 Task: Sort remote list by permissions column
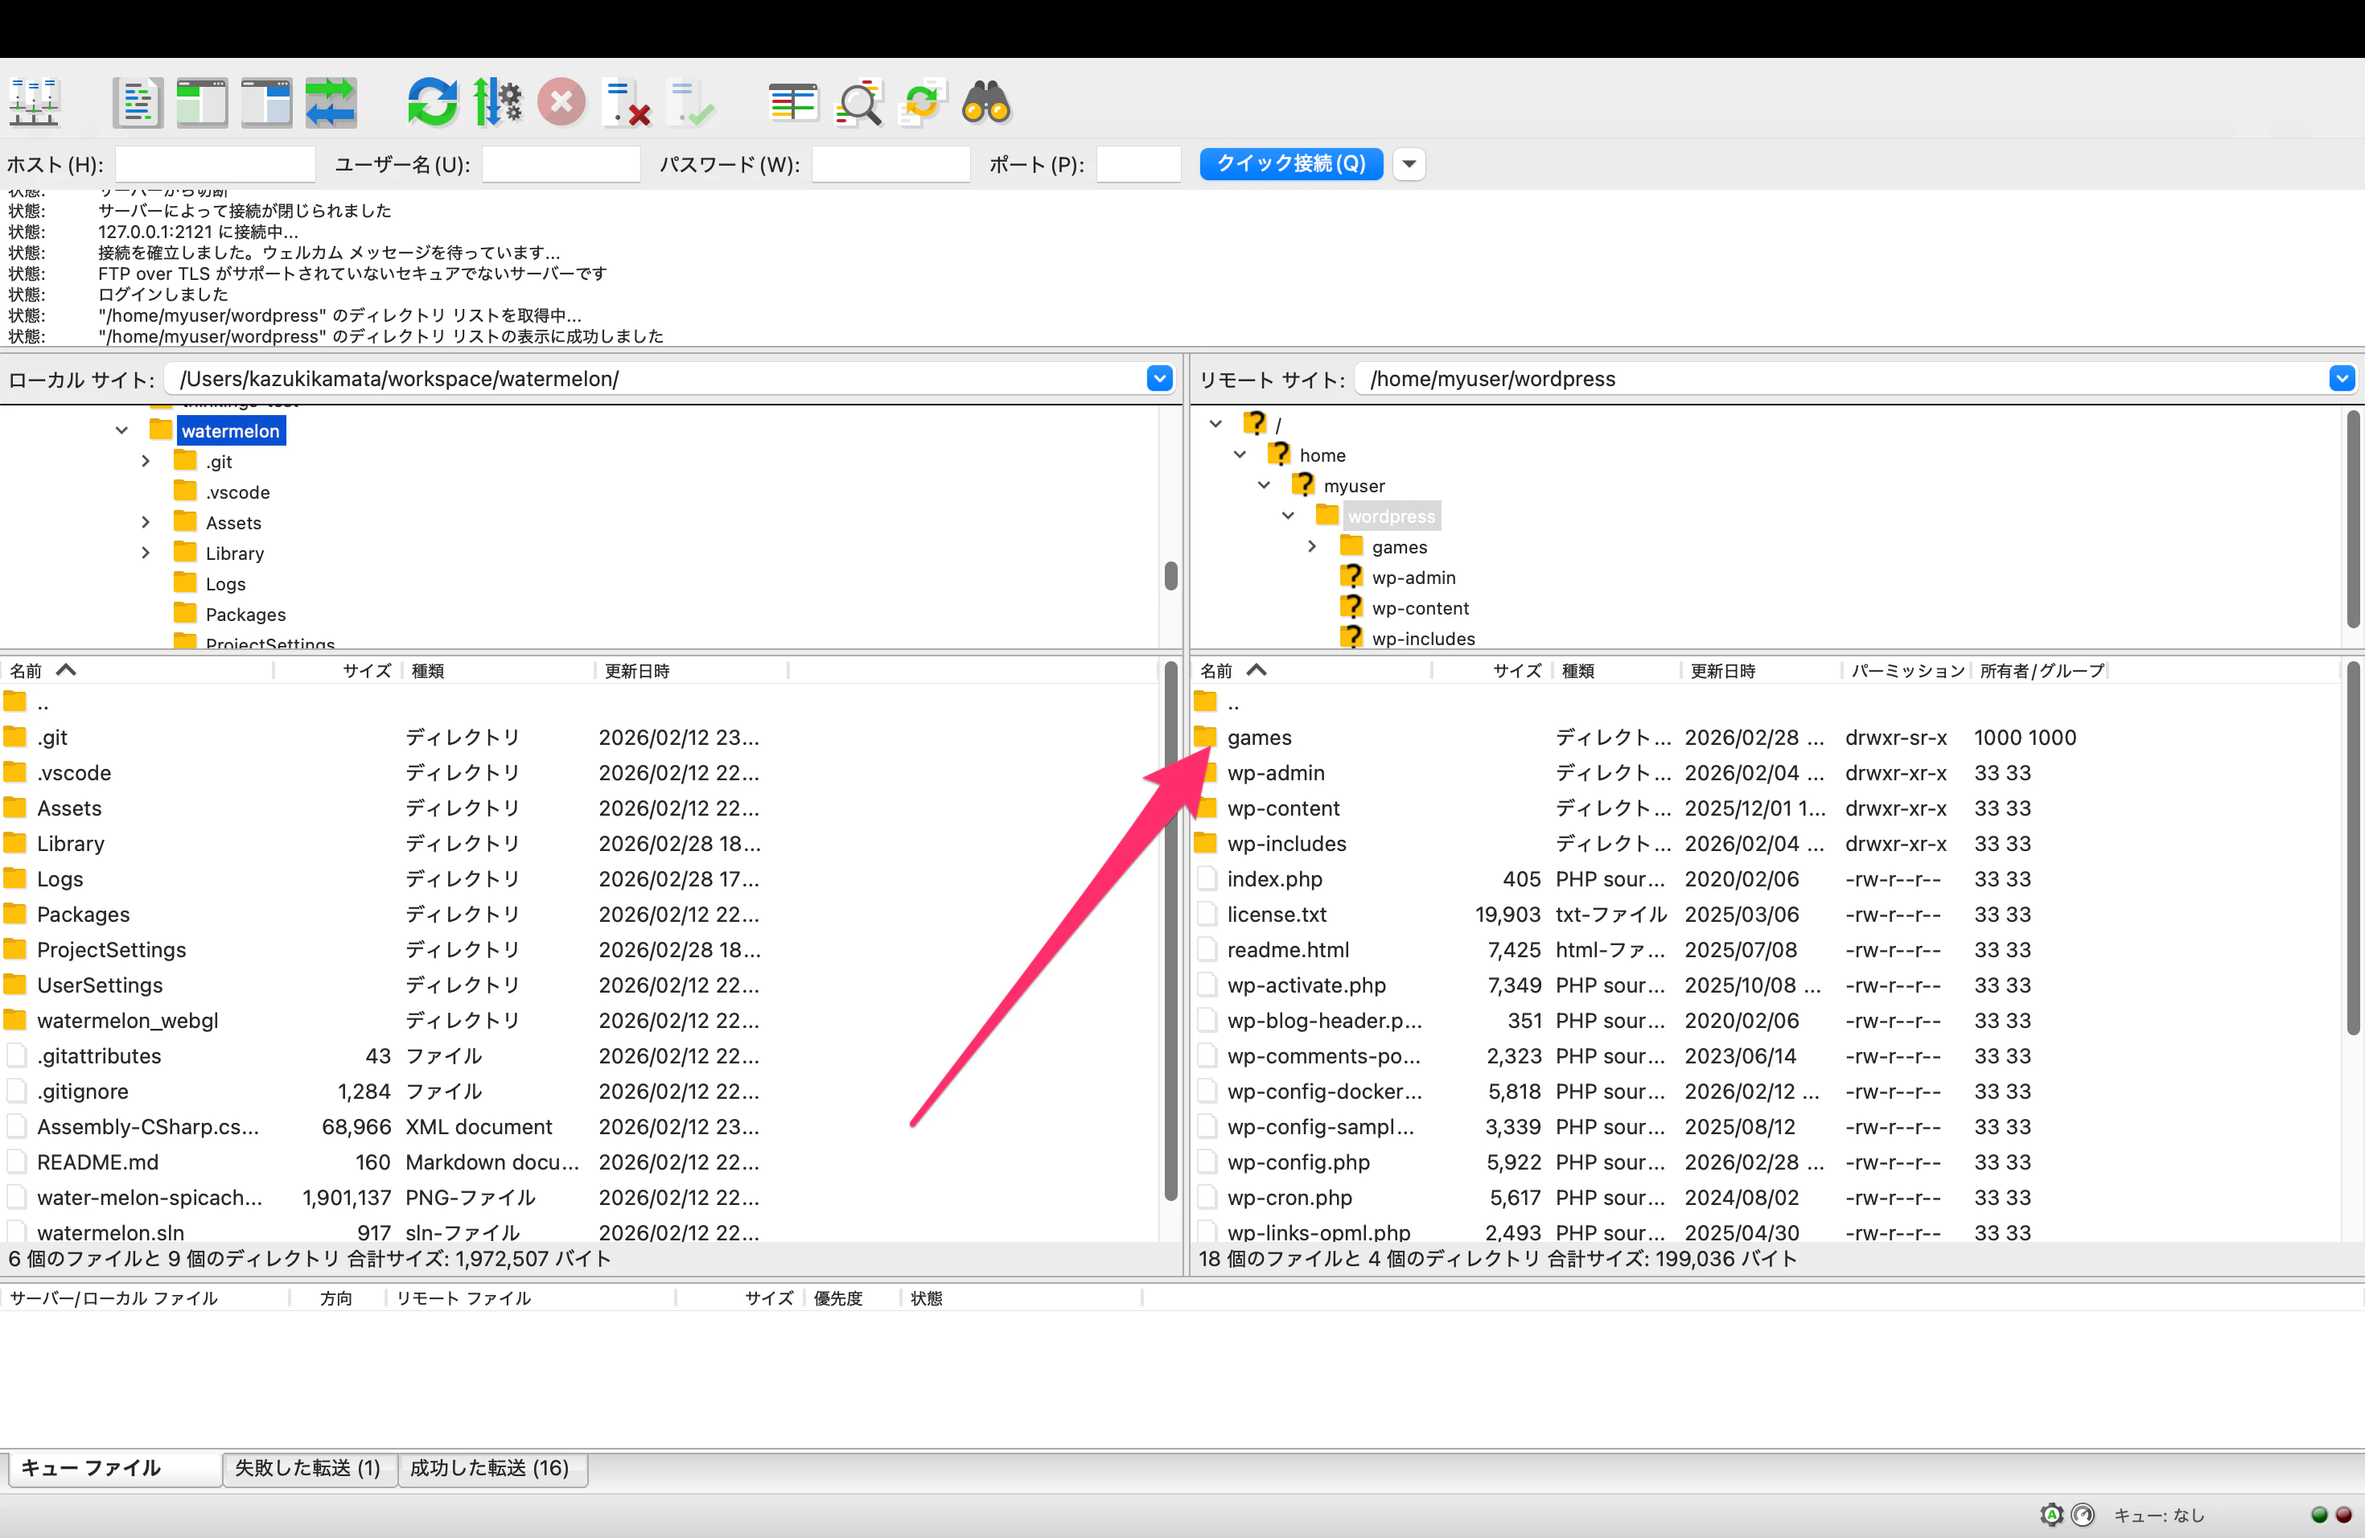click(1906, 671)
